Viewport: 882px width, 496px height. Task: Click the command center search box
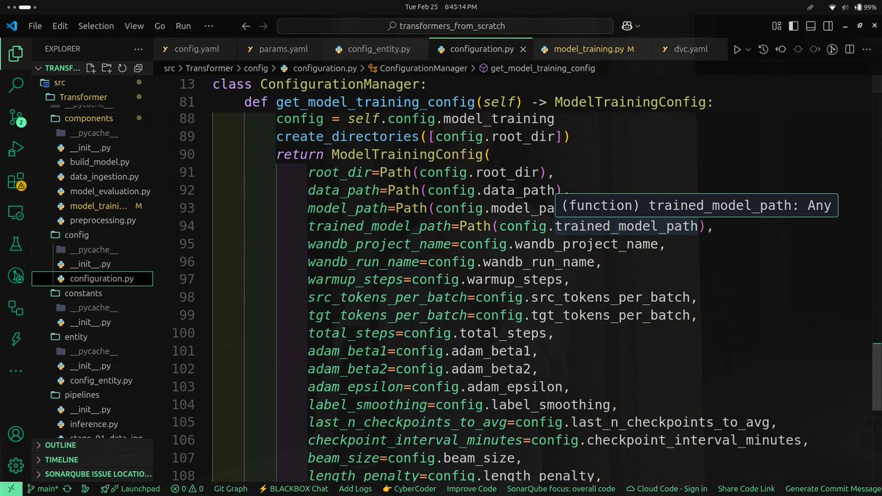445,26
